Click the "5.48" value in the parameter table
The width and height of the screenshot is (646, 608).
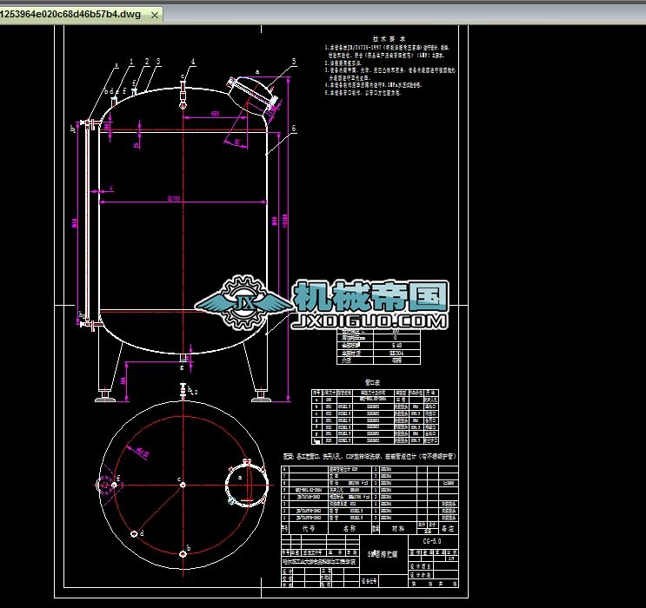(396, 346)
